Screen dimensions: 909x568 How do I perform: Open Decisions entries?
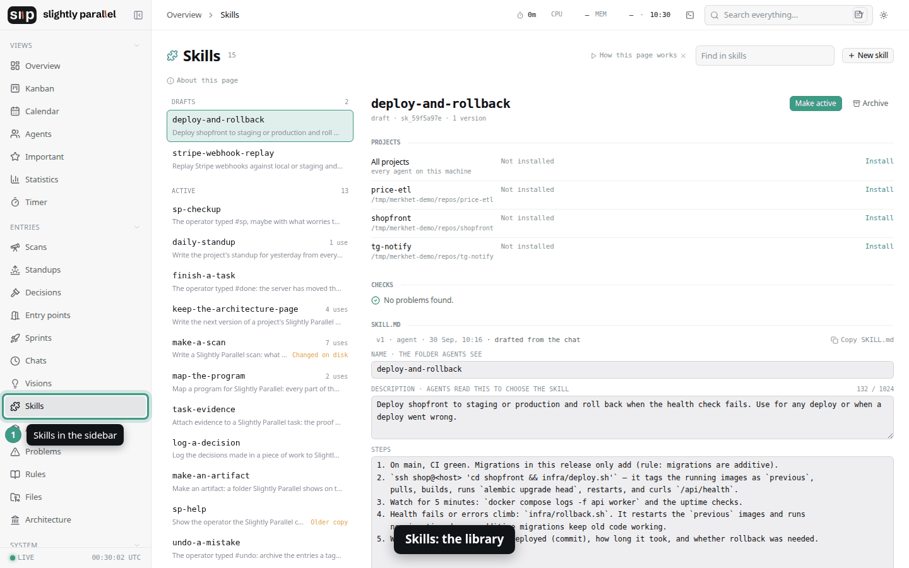pos(76,292)
